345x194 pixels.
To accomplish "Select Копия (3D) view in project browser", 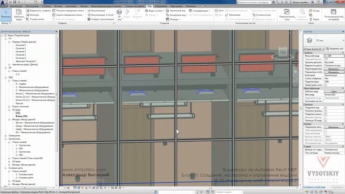I will (22, 116).
